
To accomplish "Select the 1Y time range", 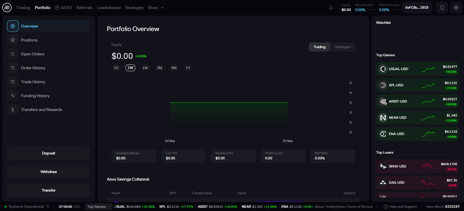I will [188, 68].
